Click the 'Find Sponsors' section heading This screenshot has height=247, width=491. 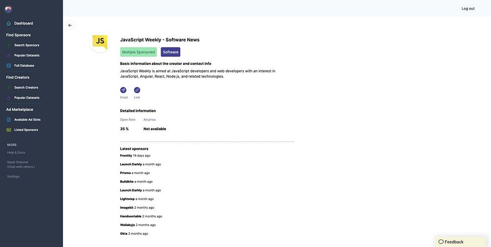pos(19,35)
